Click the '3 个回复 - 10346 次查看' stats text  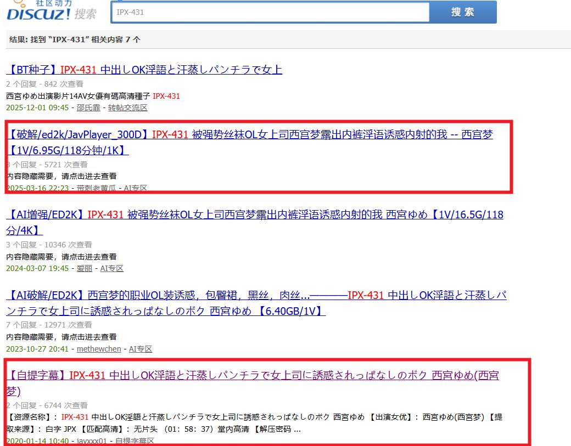(49, 245)
